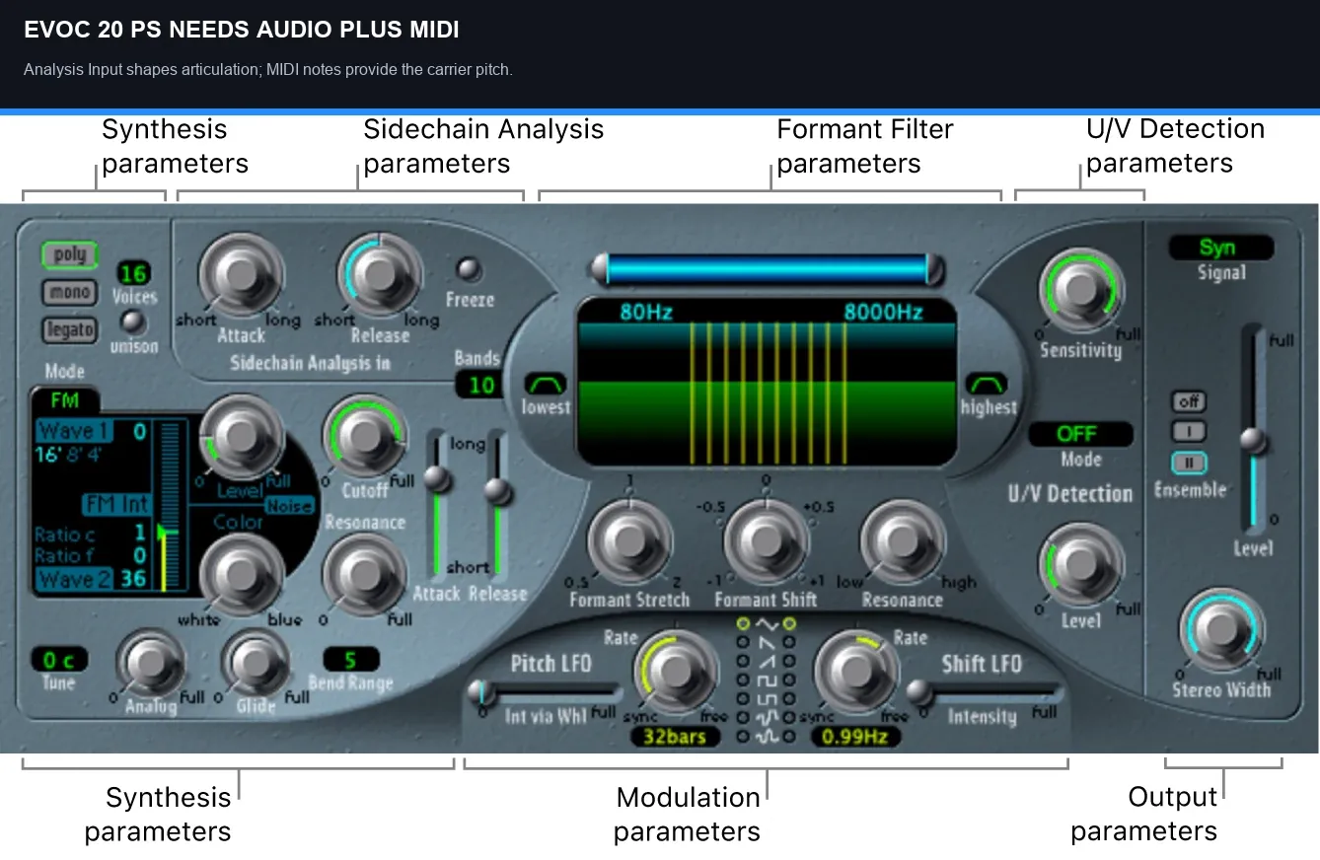Screen dimensions: 1320x860
Task: Click the stepped random wave icon
Action: point(767,717)
